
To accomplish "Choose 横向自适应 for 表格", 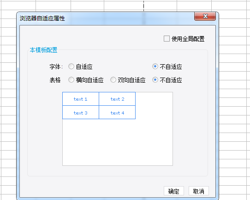I will (71, 80).
